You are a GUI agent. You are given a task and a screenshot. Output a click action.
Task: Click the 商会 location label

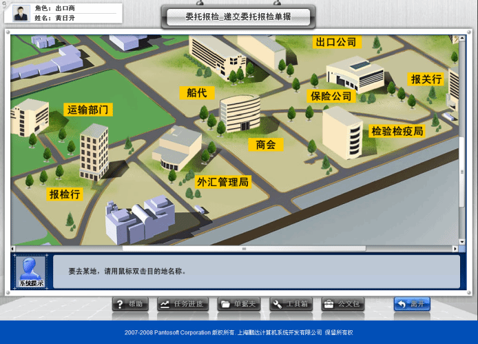265,145
